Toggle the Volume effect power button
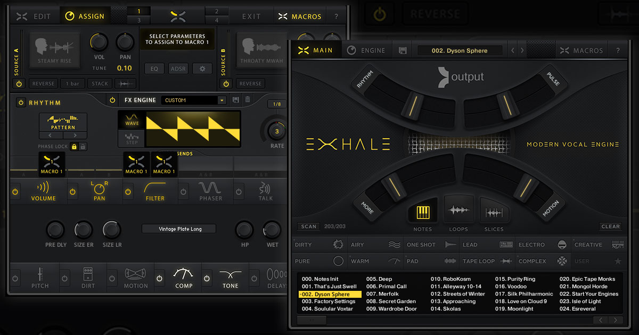The image size is (639, 335). pyautogui.click(x=15, y=191)
